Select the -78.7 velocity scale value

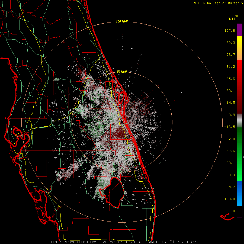coord(230,175)
